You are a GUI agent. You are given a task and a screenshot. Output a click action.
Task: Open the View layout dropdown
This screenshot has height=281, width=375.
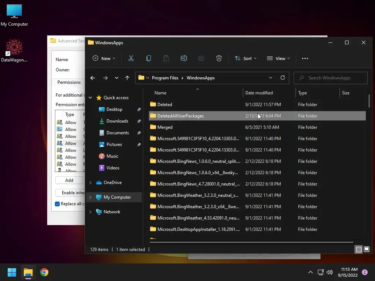pos(278,58)
